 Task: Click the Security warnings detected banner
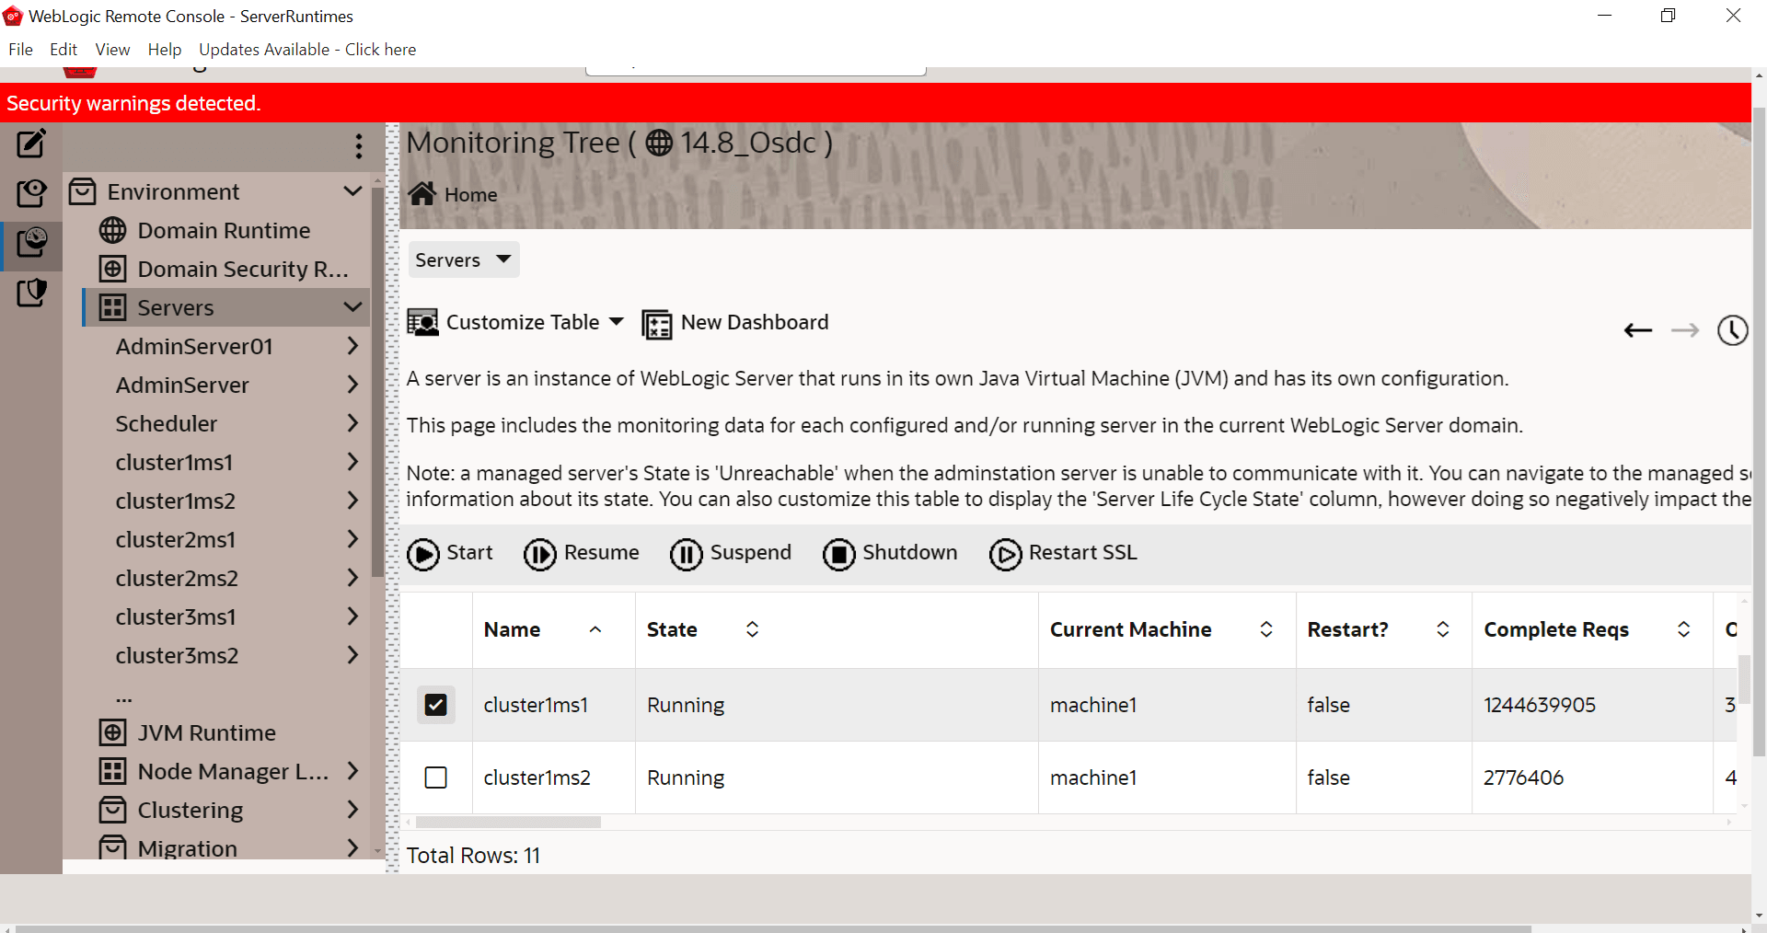(x=875, y=103)
